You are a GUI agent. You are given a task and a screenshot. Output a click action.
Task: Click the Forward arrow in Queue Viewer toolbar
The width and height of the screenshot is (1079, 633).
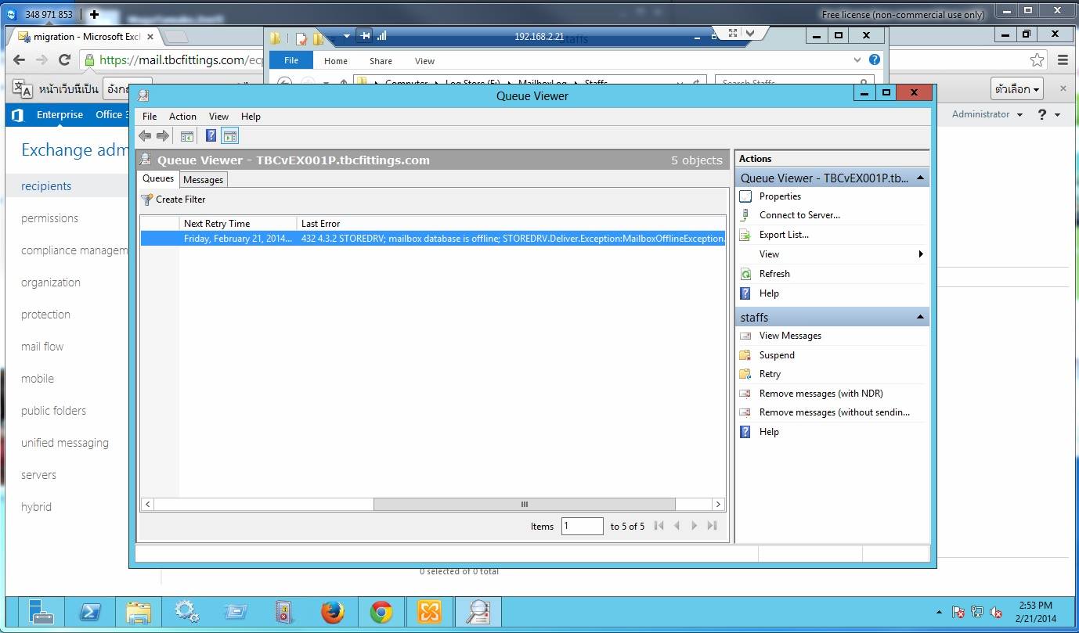163,136
